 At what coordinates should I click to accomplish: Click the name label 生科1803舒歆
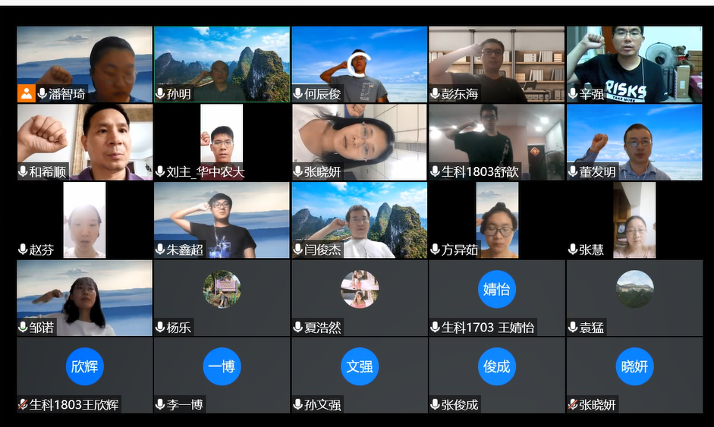[480, 172]
